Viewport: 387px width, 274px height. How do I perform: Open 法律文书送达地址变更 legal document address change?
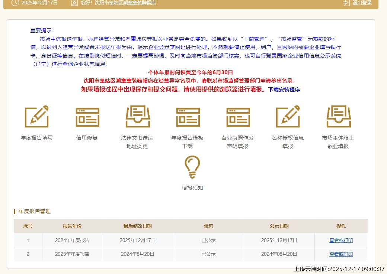tap(137, 117)
